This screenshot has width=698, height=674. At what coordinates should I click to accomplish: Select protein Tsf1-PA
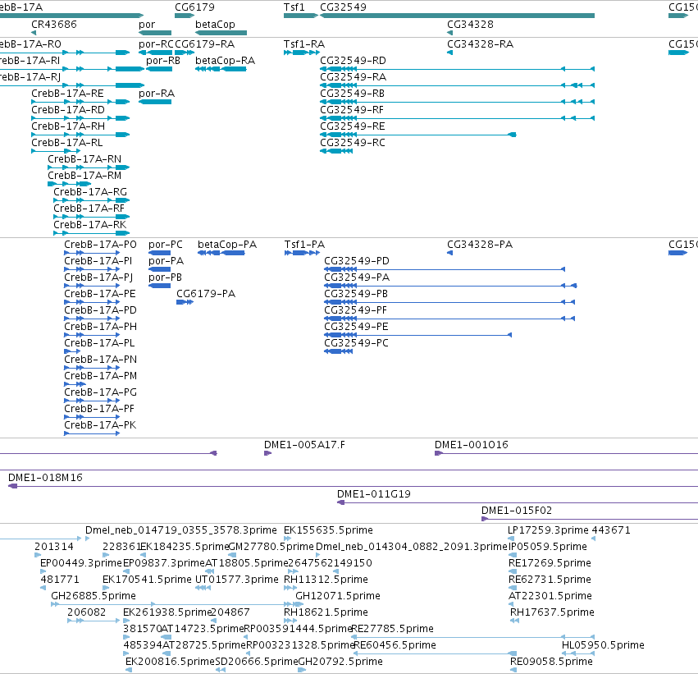tap(304, 245)
